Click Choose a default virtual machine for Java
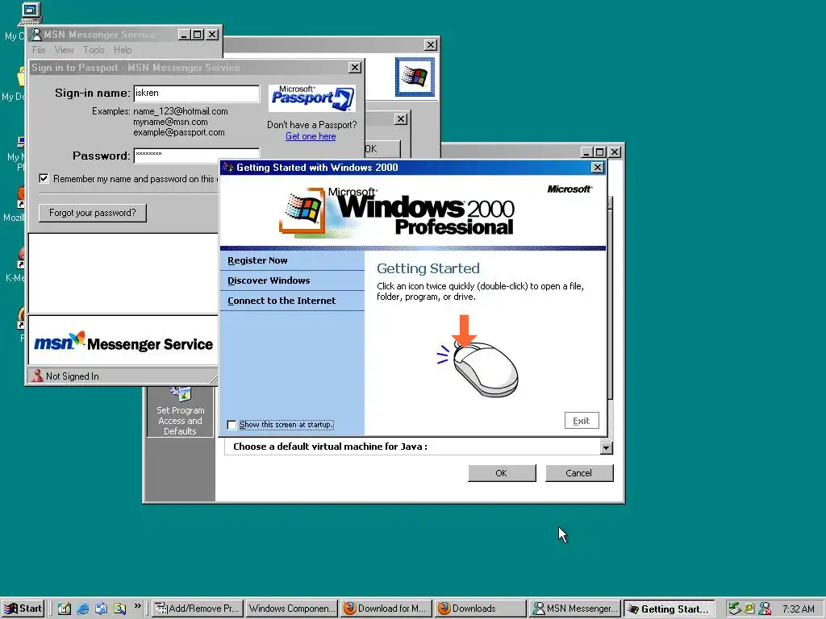The height and width of the screenshot is (619, 826). click(330, 447)
